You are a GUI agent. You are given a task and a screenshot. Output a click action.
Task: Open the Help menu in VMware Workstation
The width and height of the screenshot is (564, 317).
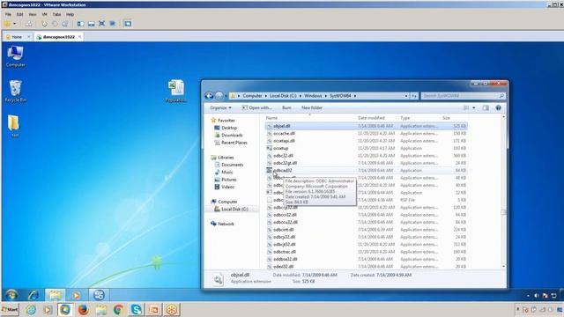click(x=70, y=14)
